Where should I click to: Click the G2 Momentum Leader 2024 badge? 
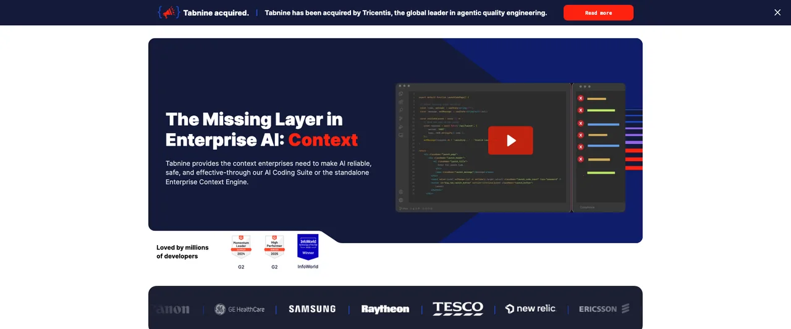[241, 246]
